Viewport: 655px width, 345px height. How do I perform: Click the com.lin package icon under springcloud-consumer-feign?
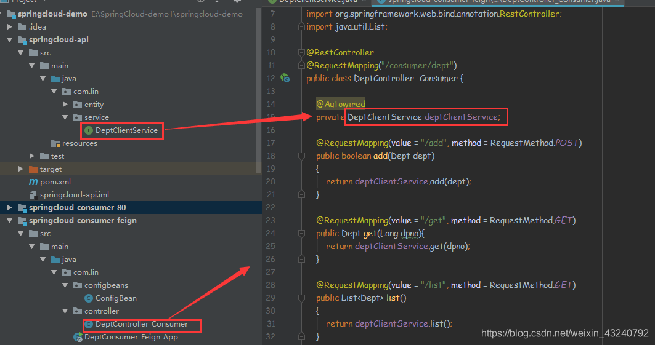pyautogui.click(x=67, y=272)
